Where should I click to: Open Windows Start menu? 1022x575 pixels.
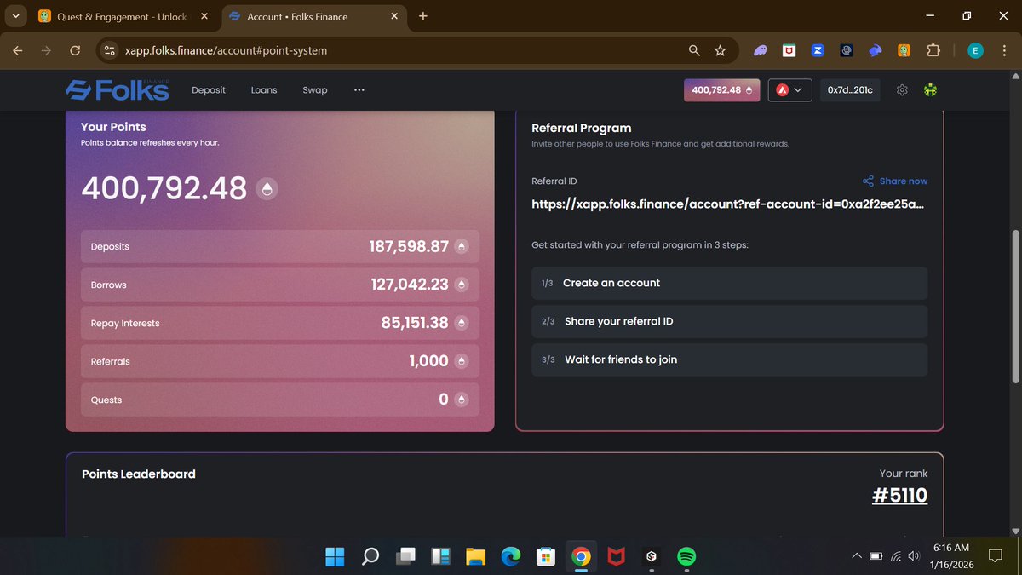click(x=336, y=556)
